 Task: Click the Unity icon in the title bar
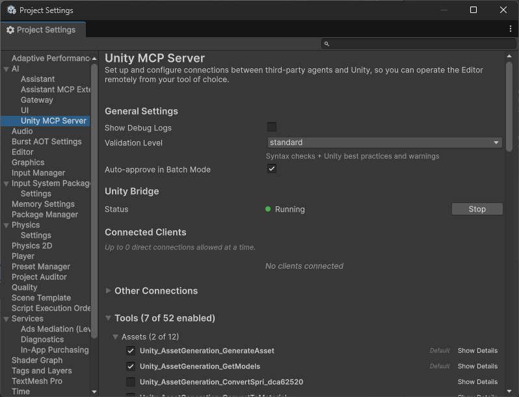pyautogui.click(x=12, y=10)
